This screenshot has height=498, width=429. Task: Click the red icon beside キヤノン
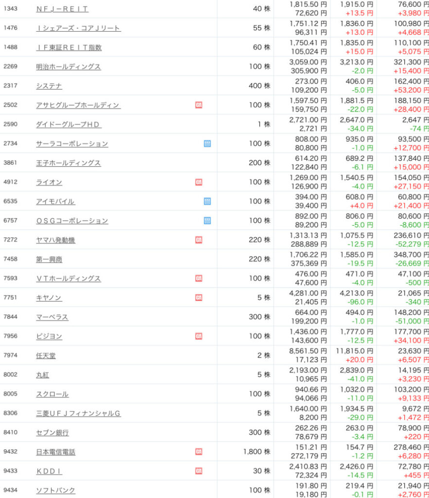point(199,298)
